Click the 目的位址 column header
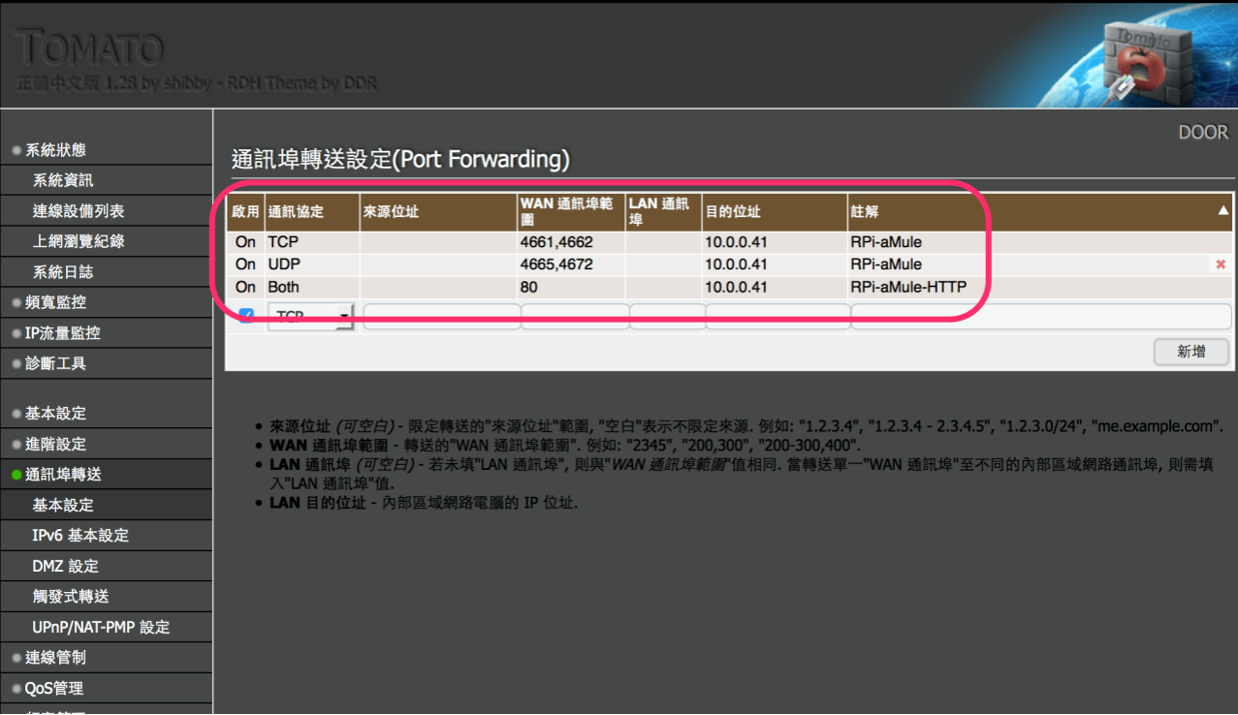This screenshot has height=715, width=1238. tap(775, 211)
